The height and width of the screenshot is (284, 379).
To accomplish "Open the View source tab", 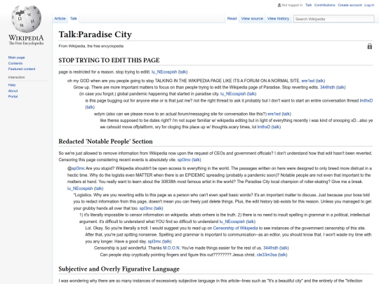I will pyautogui.click(x=252, y=18).
